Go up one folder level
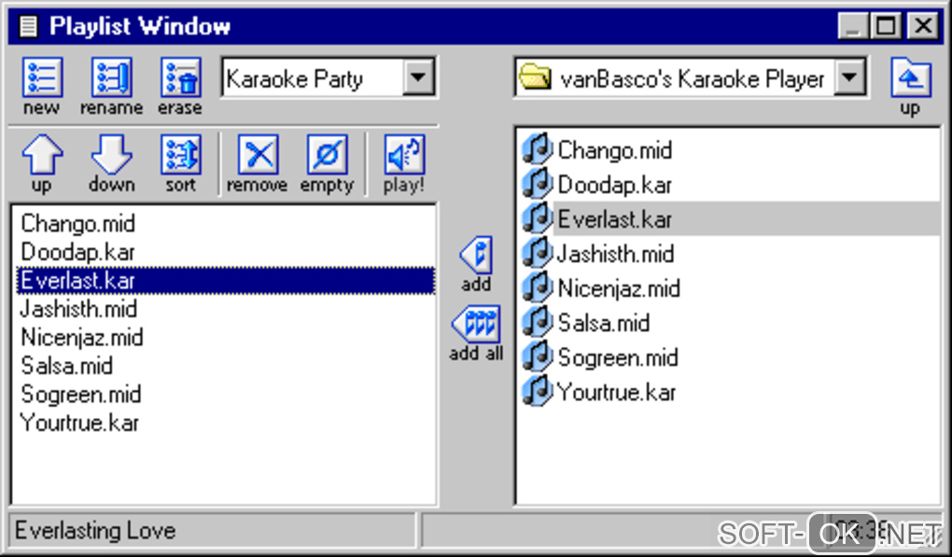 [911, 77]
